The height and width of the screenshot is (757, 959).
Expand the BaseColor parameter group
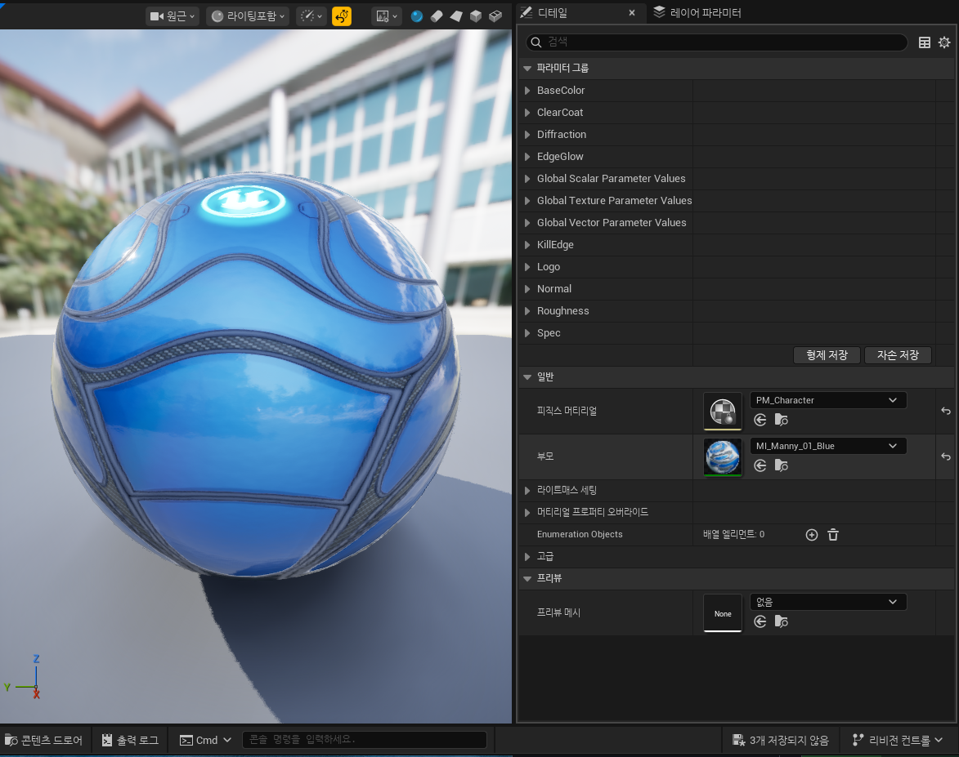point(527,91)
